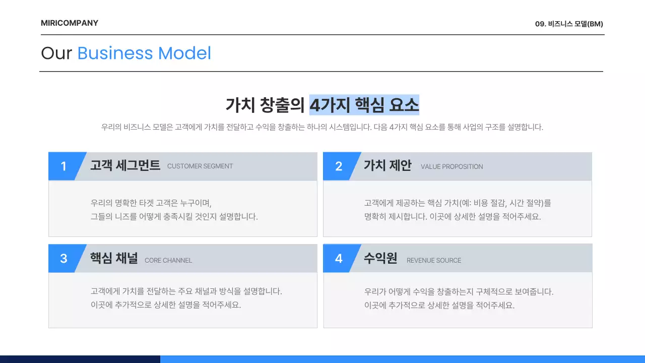This screenshot has height=363, width=645.
Task: Click the Our Business Model title
Action: (126, 53)
